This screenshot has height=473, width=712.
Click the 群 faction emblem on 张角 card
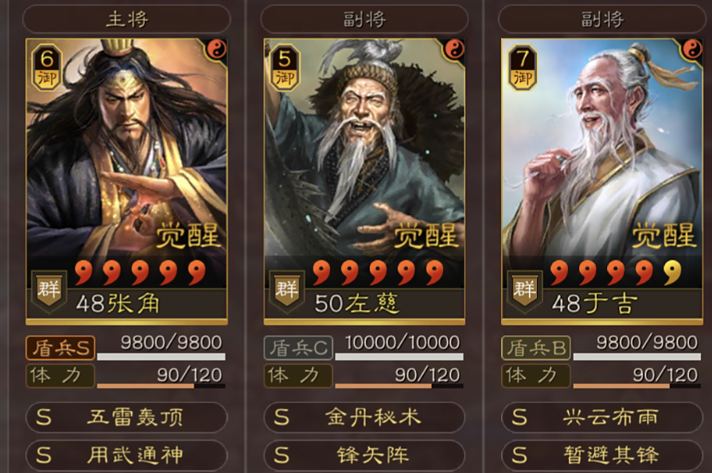coord(49,291)
